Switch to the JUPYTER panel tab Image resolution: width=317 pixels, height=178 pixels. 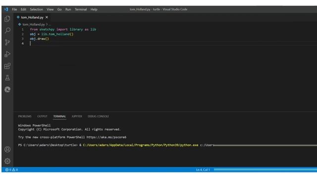pyautogui.click(x=77, y=117)
